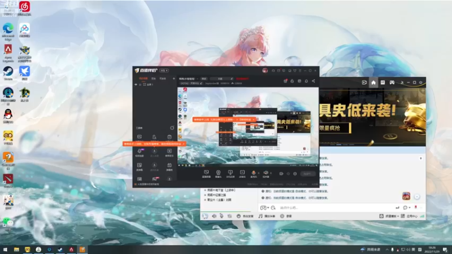Open gamepad icon in chat window header
The height and width of the screenshot is (254, 452).
pos(392,82)
